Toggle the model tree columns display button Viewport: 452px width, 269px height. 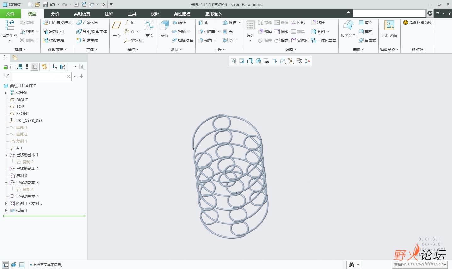point(34,67)
